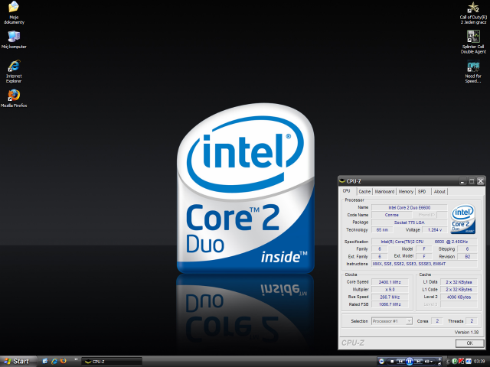Select the Need for Speed desktop shortcut
Viewport: 490px width, 367px height.
click(x=473, y=72)
